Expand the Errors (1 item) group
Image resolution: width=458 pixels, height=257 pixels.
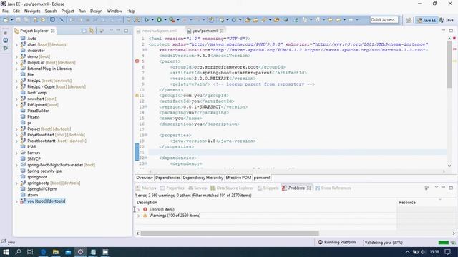[x=138, y=209]
